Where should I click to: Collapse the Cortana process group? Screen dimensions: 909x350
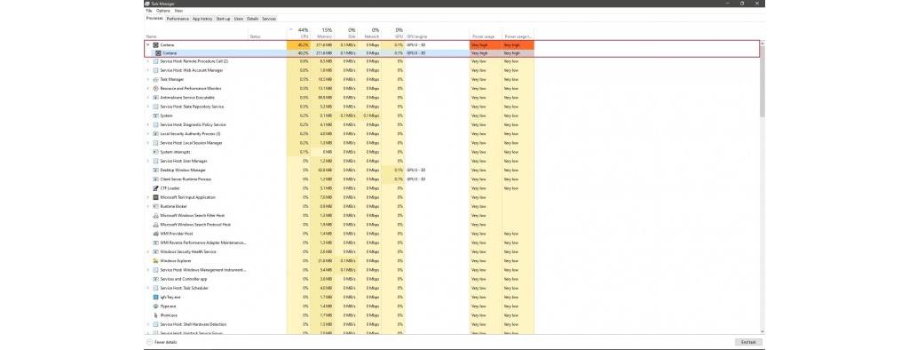[x=148, y=44]
